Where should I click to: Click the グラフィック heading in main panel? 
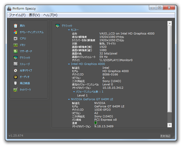click(67, 26)
